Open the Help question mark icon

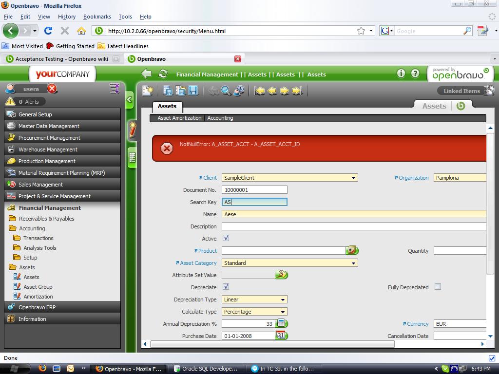415,74
